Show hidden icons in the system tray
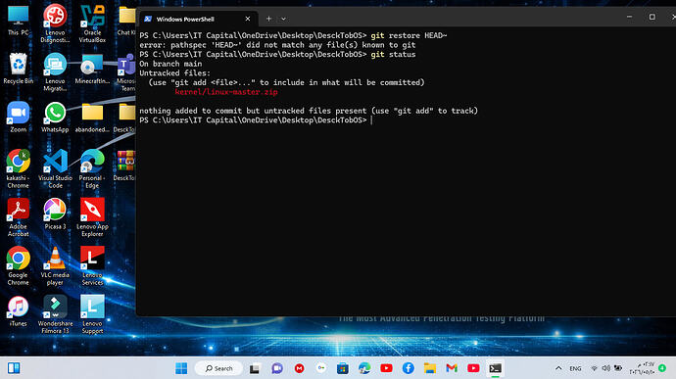 [558, 368]
